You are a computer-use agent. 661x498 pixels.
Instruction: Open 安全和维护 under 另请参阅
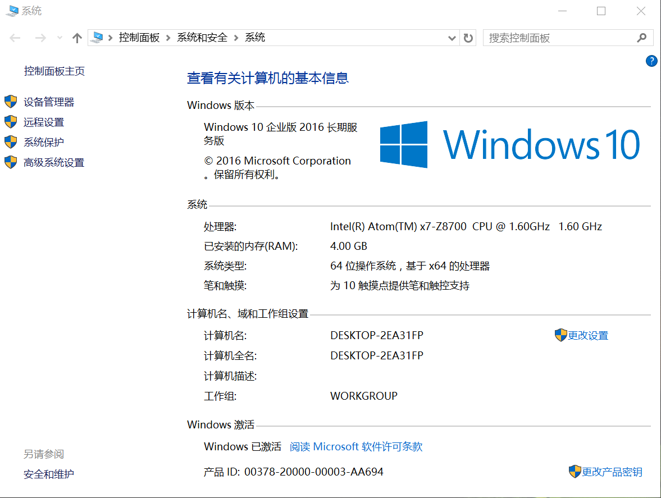click(x=49, y=474)
